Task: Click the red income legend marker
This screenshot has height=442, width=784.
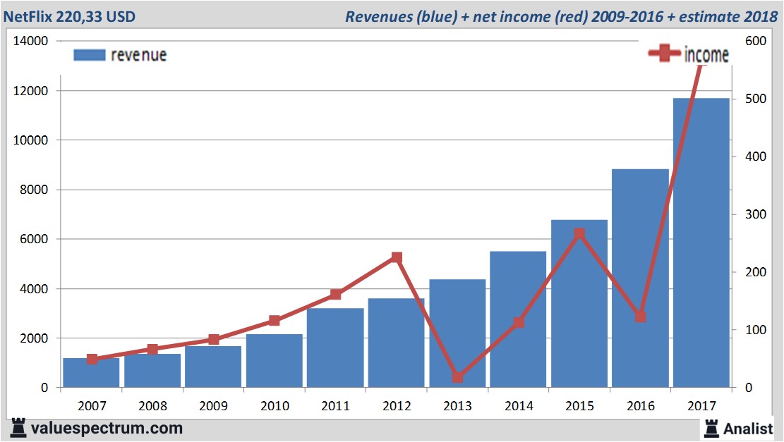Action: tap(664, 54)
